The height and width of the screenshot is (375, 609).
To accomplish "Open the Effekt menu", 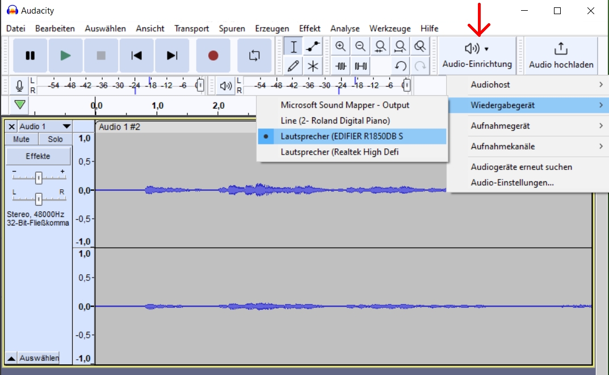I will click(x=309, y=28).
